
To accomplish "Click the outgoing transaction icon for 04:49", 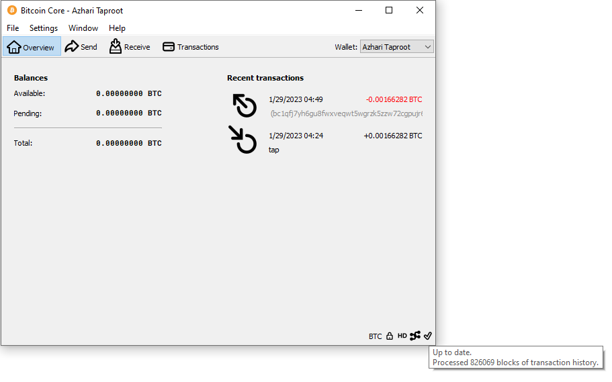I will pyautogui.click(x=245, y=105).
